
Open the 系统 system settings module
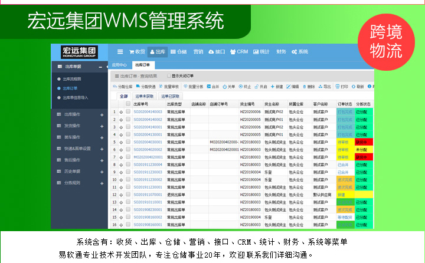[x=300, y=52]
